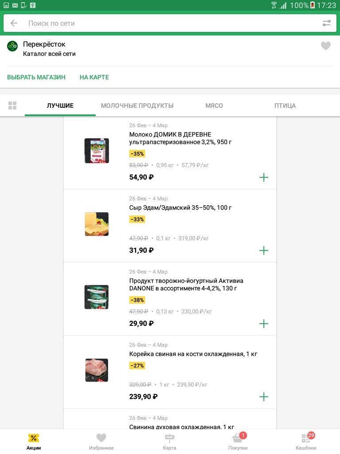340x454 pixels.
Task: Open Продукт творожно-йогуртный Активиа title
Action: [186, 284]
